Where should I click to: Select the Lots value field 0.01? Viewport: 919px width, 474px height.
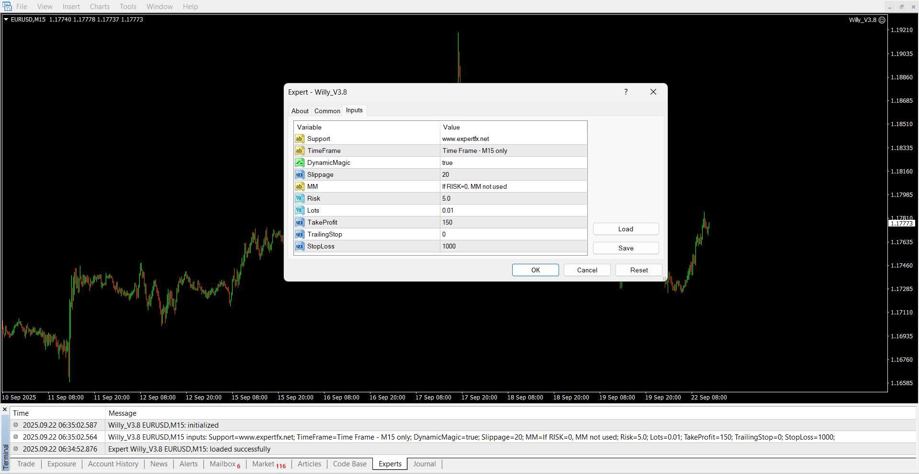[x=513, y=211]
